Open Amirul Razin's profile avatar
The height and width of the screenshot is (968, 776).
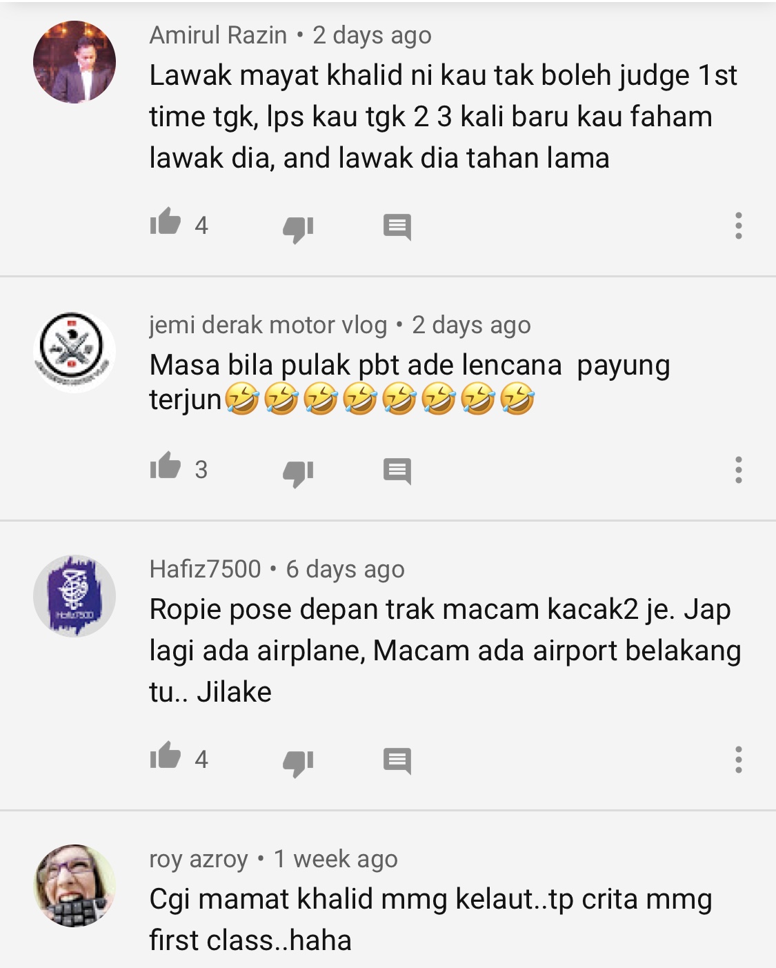click(x=74, y=62)
